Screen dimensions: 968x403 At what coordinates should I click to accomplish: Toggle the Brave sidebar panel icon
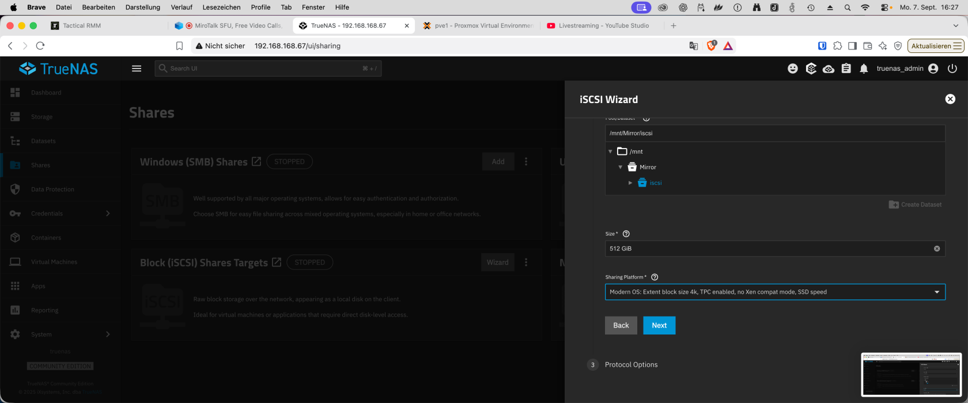(x=852, y=45)
